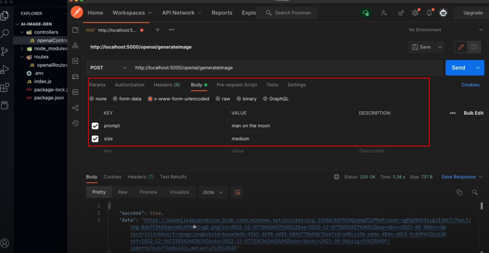Collapse the controllers folder in Explorer

tap(22, 32)
